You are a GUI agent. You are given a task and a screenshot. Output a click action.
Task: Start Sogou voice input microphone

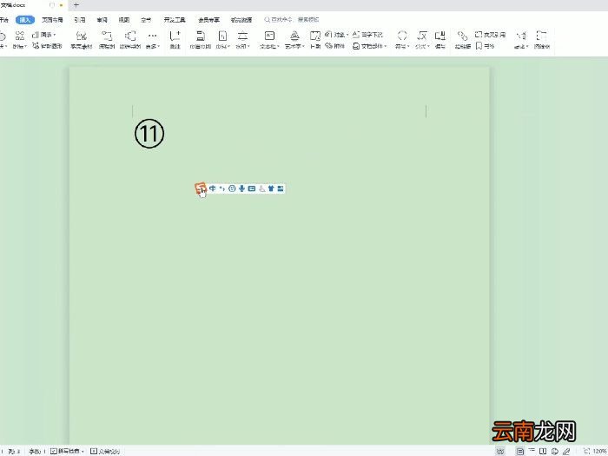pos(241,188)
